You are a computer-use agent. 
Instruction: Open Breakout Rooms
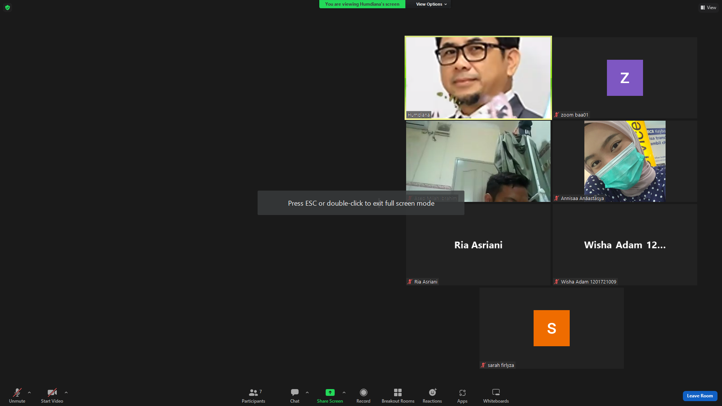398,396
